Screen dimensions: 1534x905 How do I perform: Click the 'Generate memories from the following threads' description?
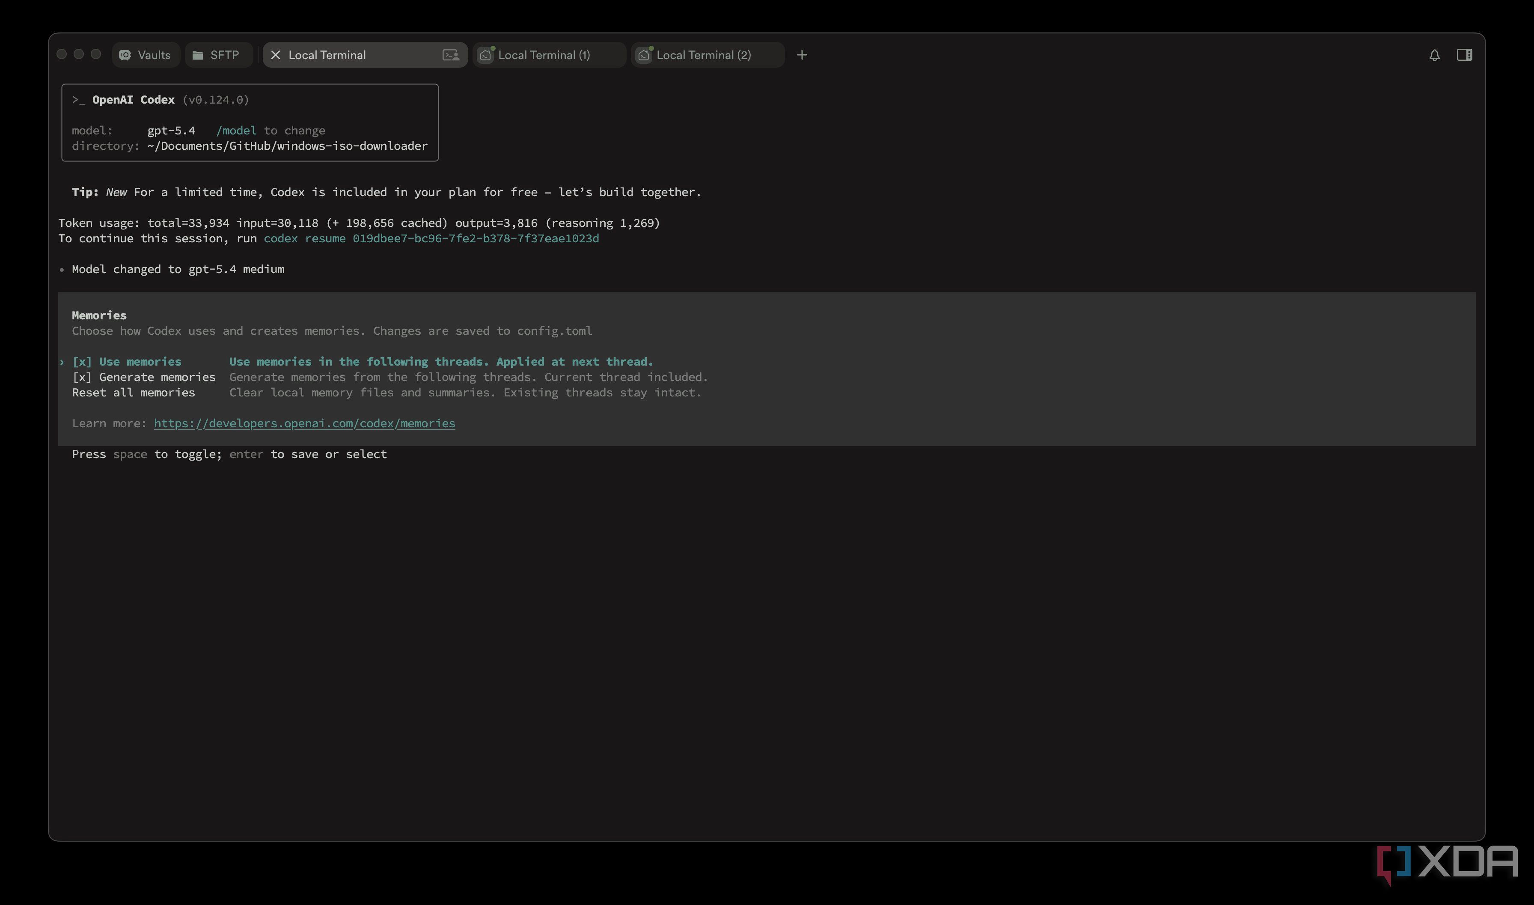(x=469, y=377)
